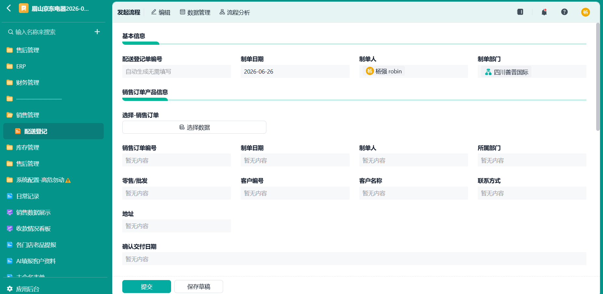Click the warning triangle beside 系统配置
Viewport: 603px width, 294px height.
68,180
